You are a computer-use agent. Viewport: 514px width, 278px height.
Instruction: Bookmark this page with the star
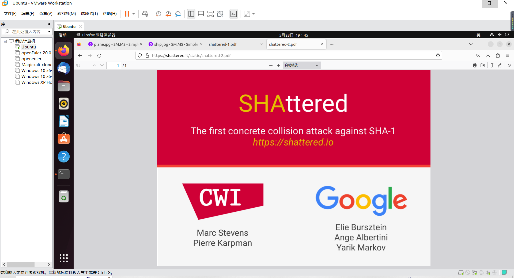tap(438, 56)
